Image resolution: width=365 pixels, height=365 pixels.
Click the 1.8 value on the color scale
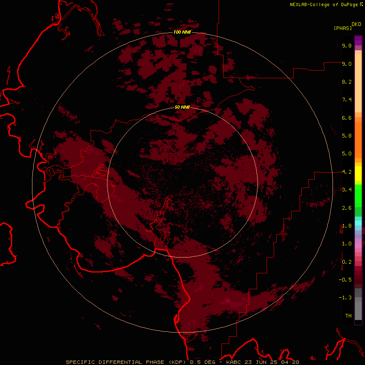(347, 226)
